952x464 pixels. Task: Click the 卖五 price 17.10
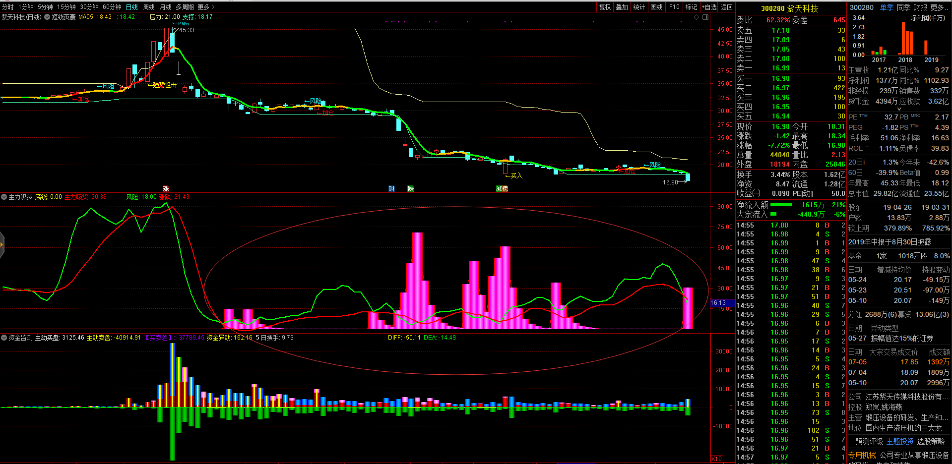click(x=780, y=30)
